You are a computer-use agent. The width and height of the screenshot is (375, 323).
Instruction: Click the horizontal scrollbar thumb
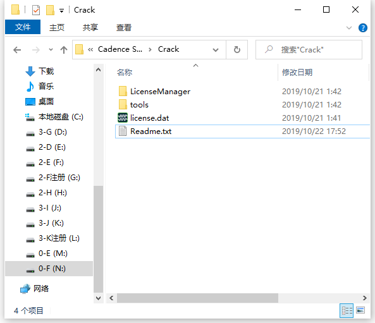[x=197, y=298]
